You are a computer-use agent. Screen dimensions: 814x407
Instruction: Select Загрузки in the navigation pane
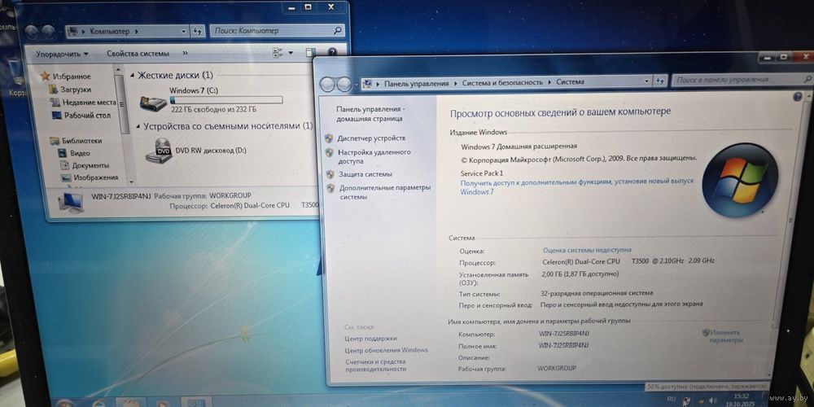click(76, 90)
